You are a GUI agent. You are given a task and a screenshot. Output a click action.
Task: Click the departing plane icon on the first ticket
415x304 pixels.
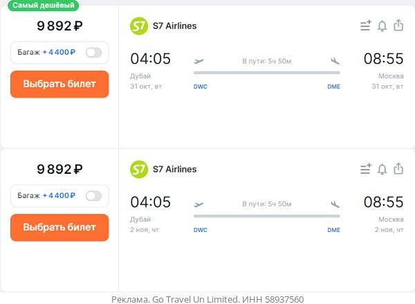[199, 61]
